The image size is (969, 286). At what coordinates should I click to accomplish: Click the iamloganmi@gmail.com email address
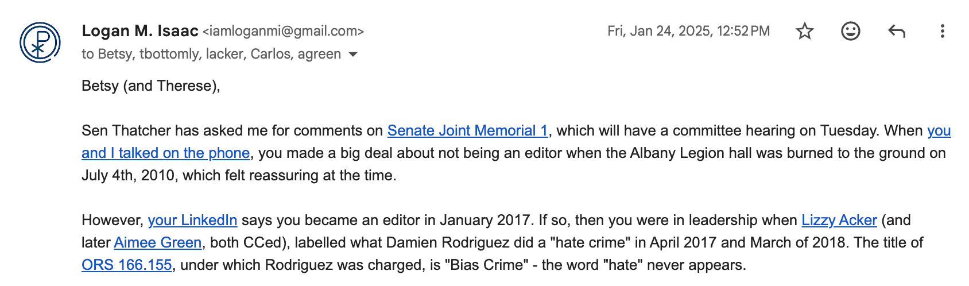point(284,32)
